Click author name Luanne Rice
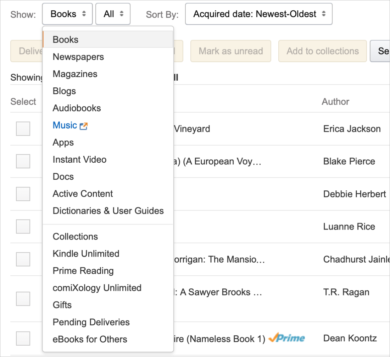Screen dimensions: 390x357 click(x=349, y=227)
